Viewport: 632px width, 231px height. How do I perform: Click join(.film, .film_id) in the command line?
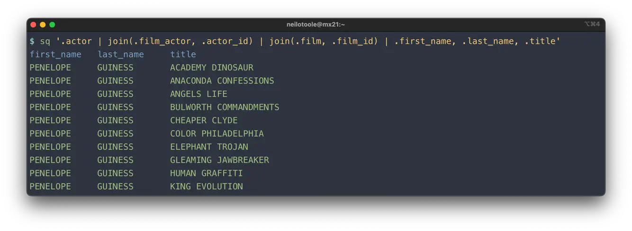coord(324,41)
